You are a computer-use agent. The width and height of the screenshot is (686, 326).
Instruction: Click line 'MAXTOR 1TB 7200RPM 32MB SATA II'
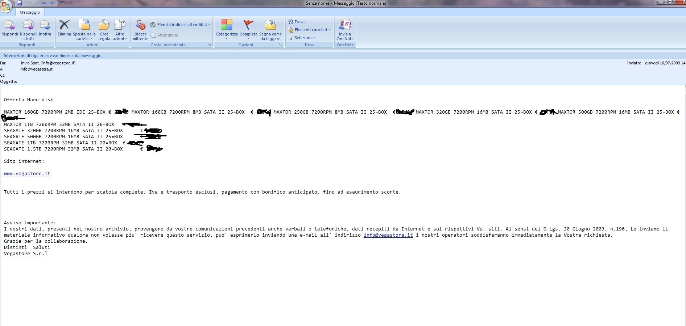click(59, 124)
